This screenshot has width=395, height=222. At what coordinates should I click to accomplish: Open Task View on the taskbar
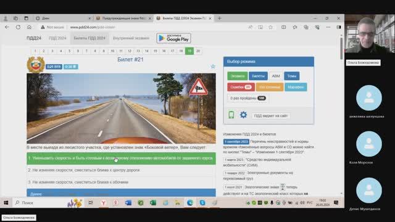(x=91, y=203)
